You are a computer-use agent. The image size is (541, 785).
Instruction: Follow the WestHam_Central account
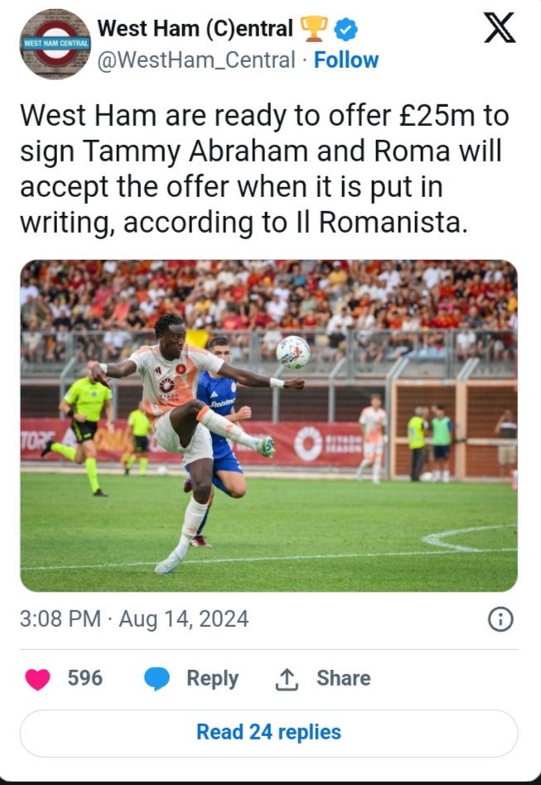click(345, 60)
